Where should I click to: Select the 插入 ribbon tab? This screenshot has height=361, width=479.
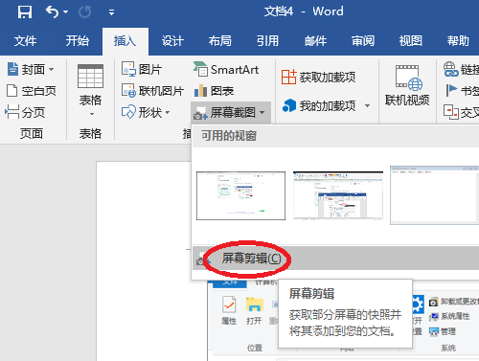coord(125,41)
